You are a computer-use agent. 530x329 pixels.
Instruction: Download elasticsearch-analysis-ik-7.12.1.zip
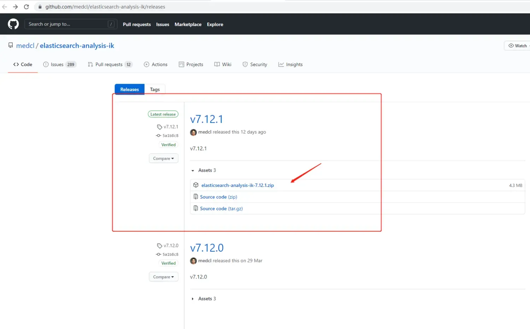(x=237, y=185)
